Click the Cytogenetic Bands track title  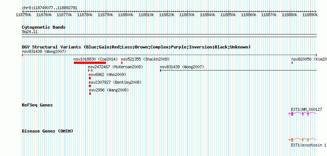(44, 27)
